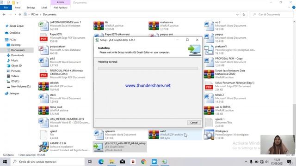The image size is (296, 166).
Task: Switch to the Lihat ribbon tab
Action: coord(44,7)
